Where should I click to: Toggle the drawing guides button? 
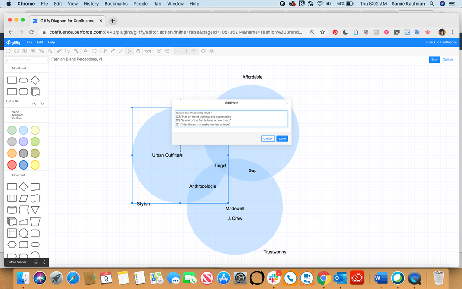click(x=177, y=51)
